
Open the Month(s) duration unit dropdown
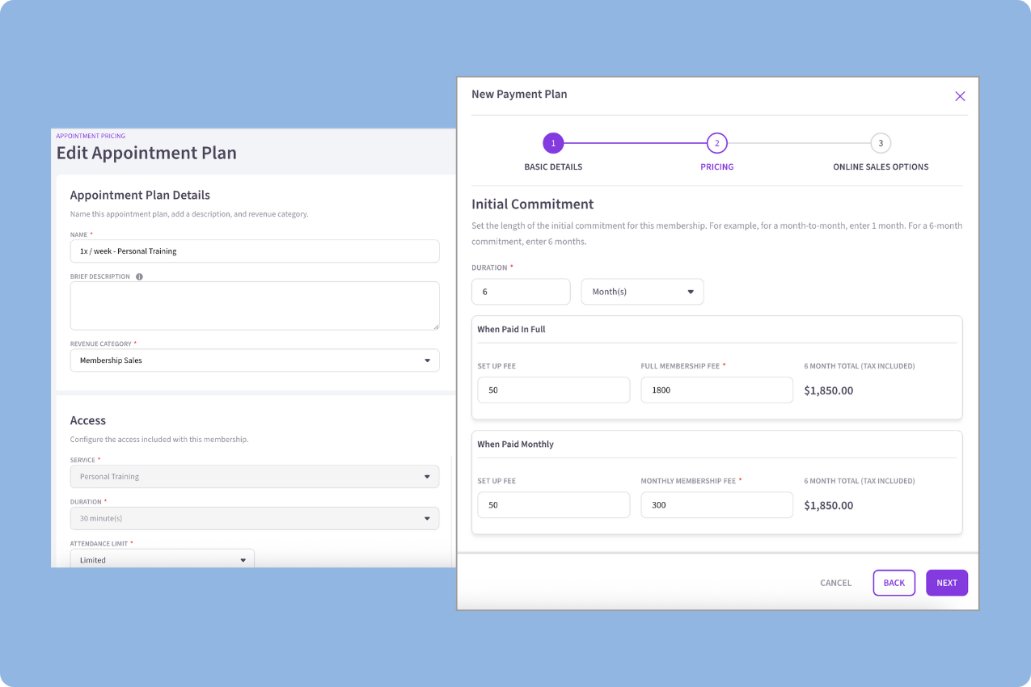(x=642, y=292)
